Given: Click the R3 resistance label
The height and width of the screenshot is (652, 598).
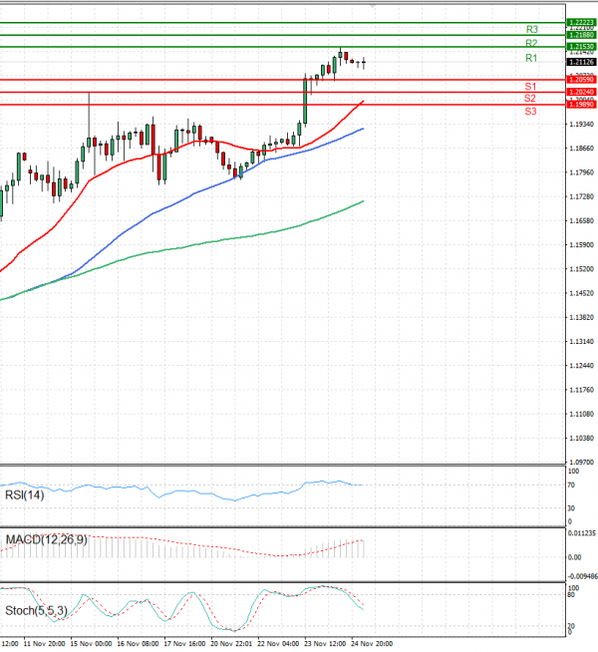Looking at the screenshot, I should (532, 29).
